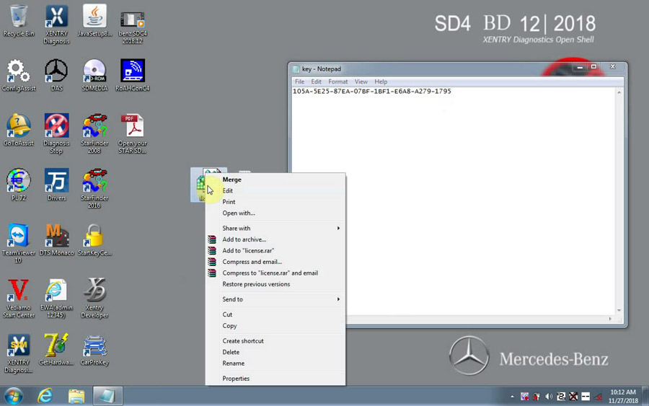Viewport: 649px width, 406px height.
Task: Open the Format menu in Notepad
Action: click(338, 81)
